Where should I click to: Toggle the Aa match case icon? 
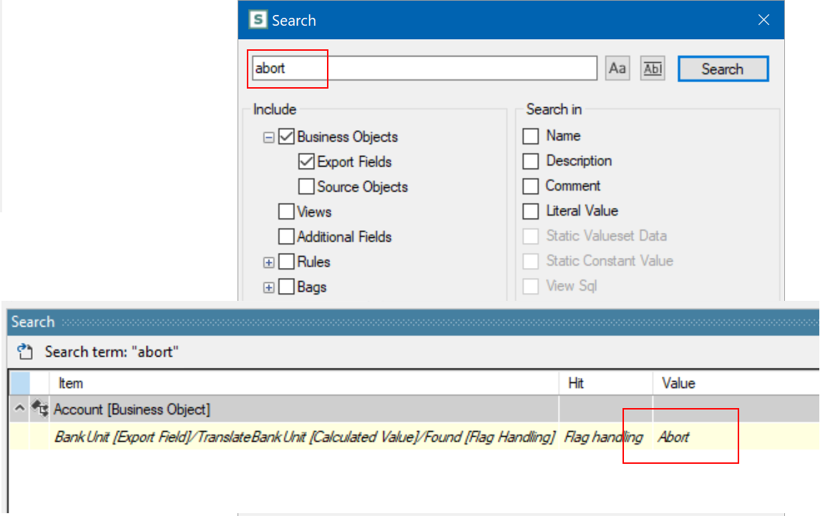pyautogui.click(x=617, y=68)
